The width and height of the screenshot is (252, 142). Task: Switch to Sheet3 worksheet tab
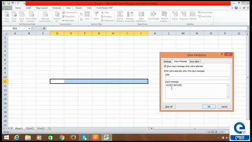click(41, 129)
